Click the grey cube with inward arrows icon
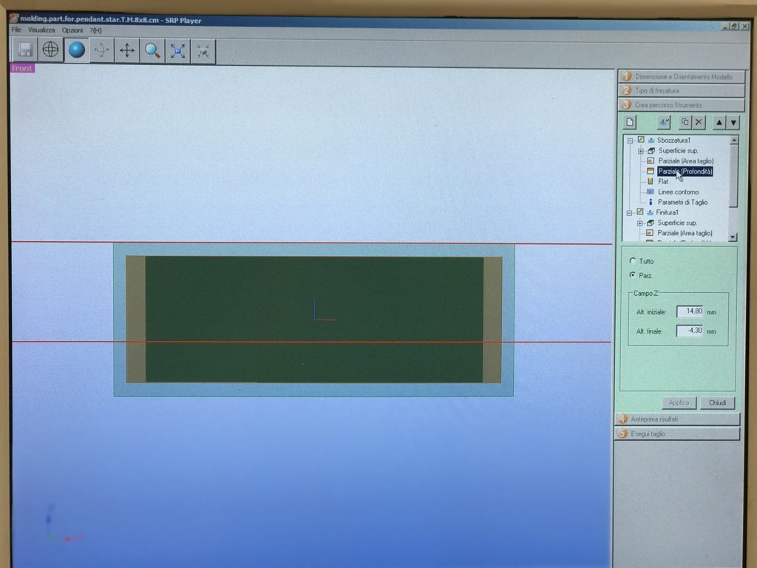Screen dimensions: 757x568 point(203,52)
